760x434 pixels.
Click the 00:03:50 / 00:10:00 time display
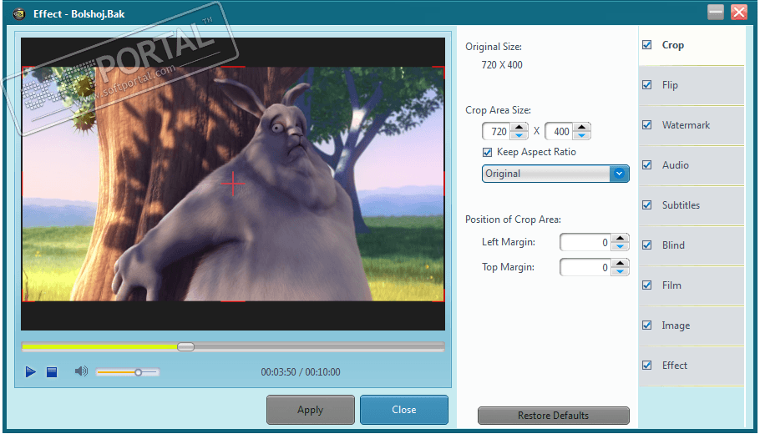coord(301,372)
